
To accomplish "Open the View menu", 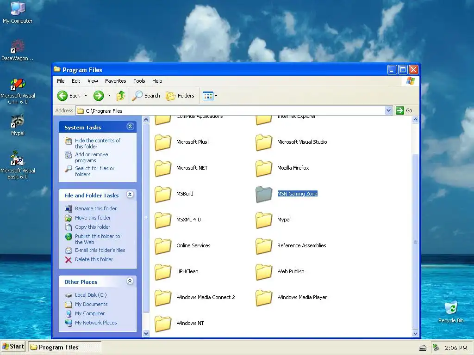I will (x=93, y=81).
